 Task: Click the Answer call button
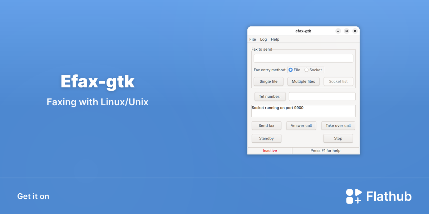(301, 126)
